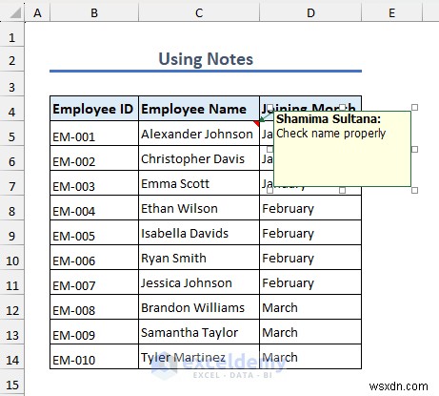This screenshot has width=439, height=396.
Task: Select column D header
Action: point(310,13)
